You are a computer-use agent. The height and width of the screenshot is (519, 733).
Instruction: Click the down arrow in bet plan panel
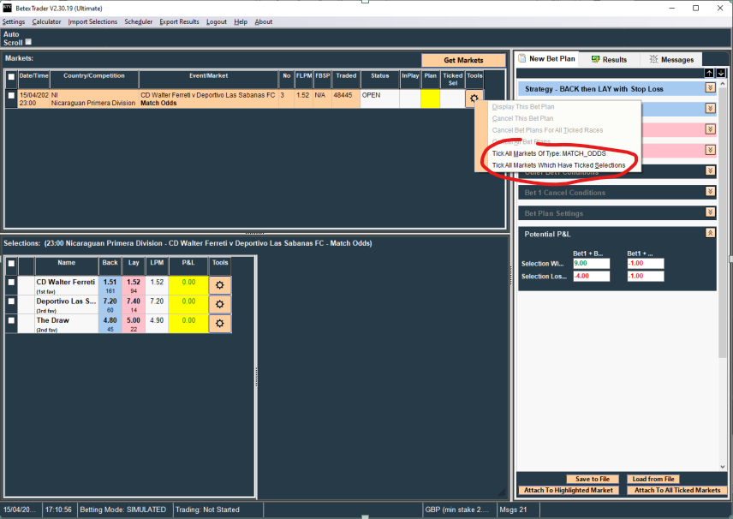(721, 73)
